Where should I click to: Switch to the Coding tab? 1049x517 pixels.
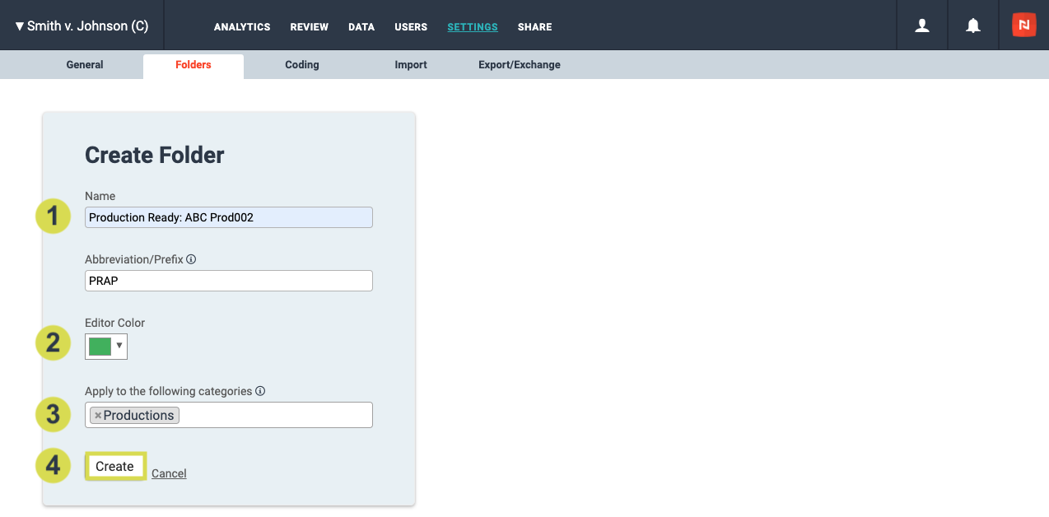302,65
